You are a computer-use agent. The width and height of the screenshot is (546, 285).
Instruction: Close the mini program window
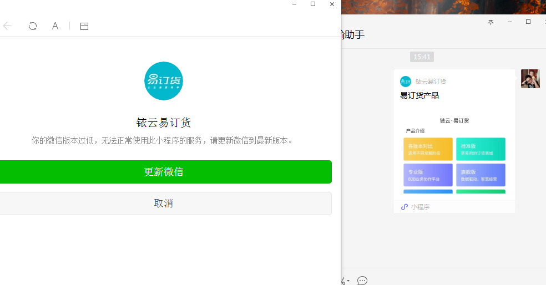(x=332, y=4)
